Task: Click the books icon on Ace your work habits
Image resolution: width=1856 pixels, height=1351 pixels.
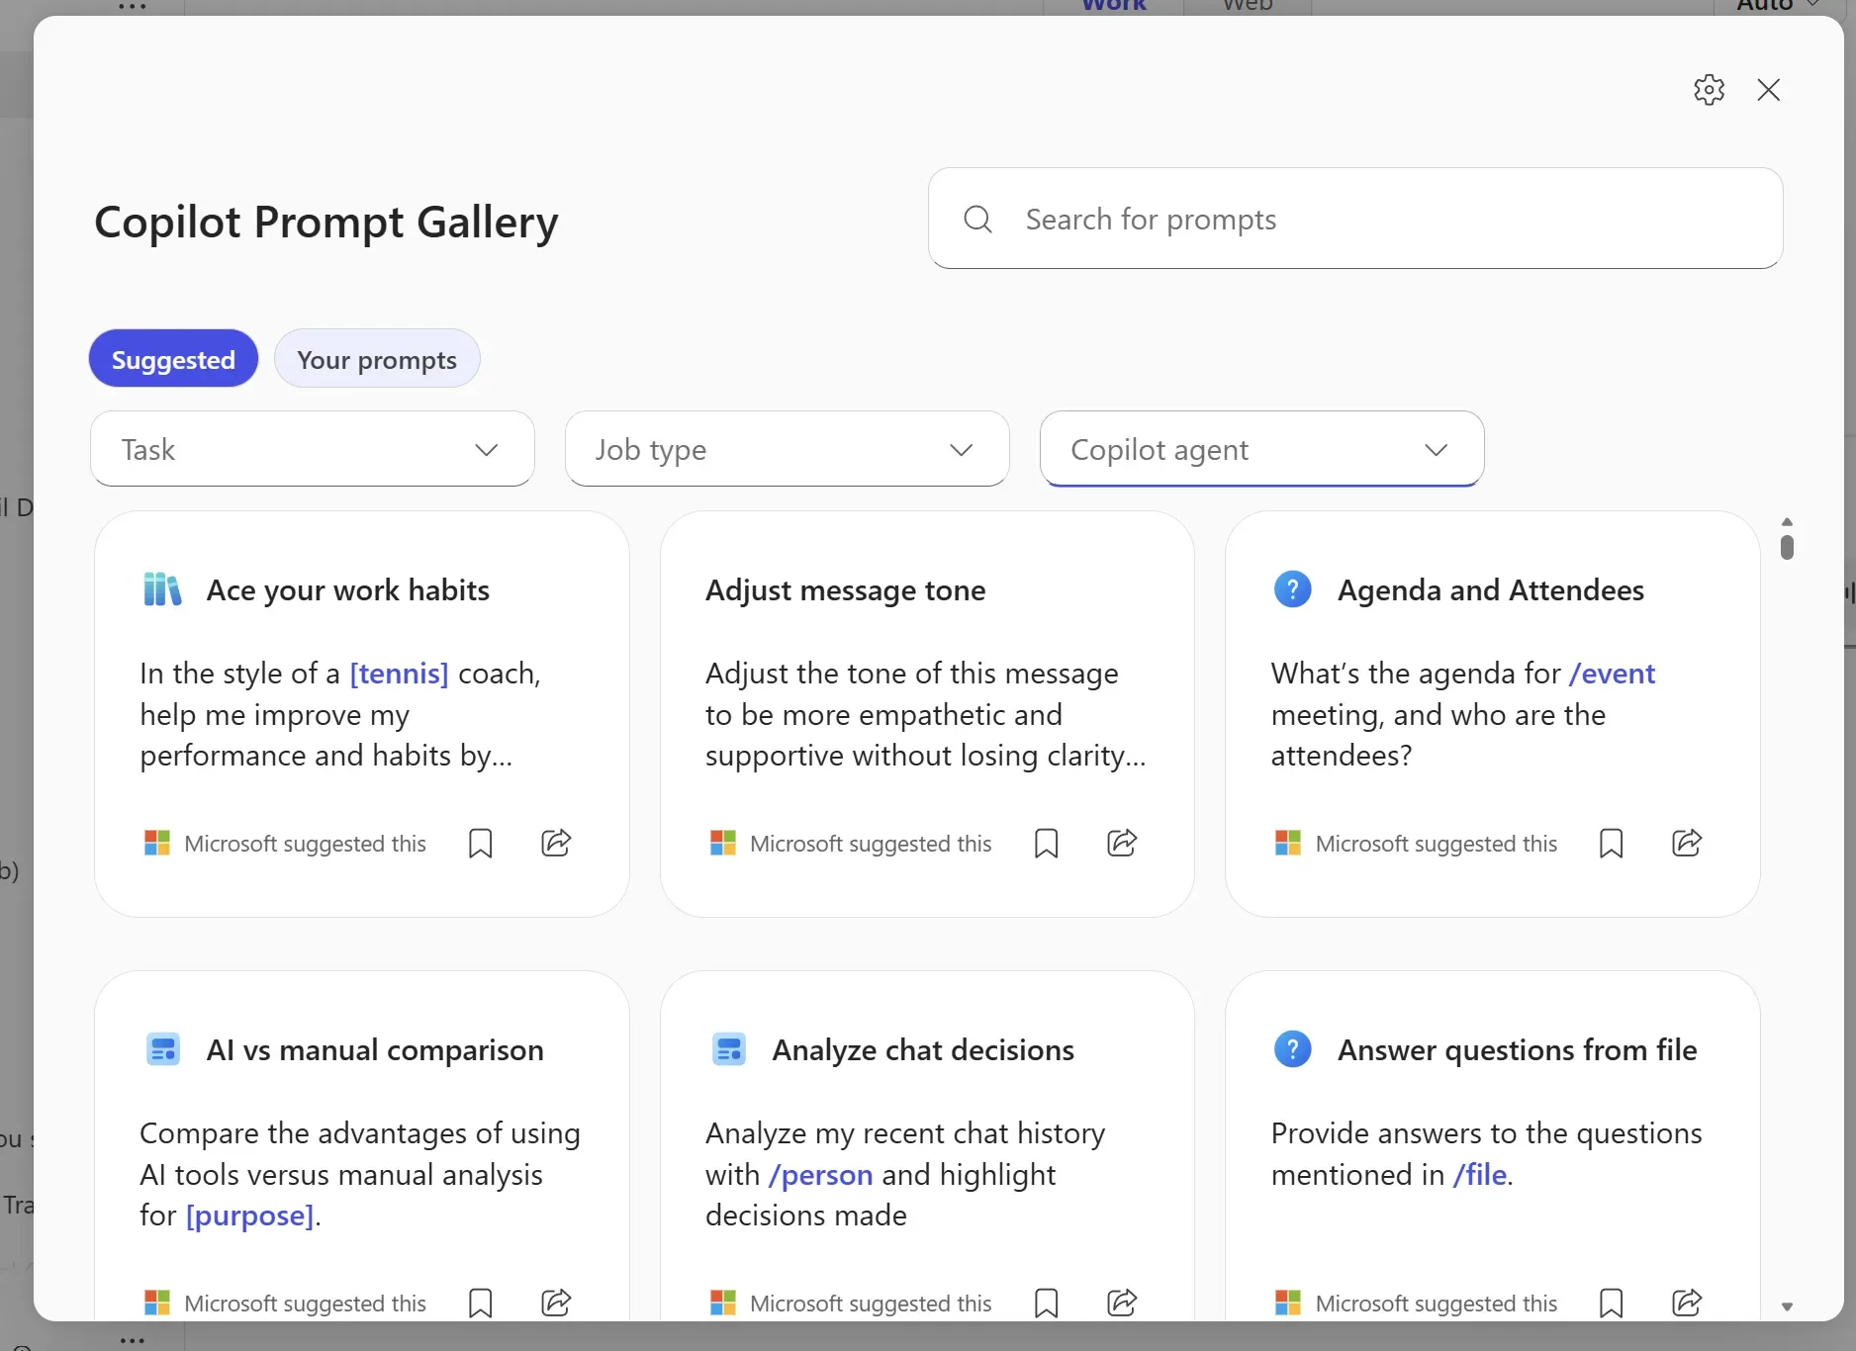Action: [162, 589]
